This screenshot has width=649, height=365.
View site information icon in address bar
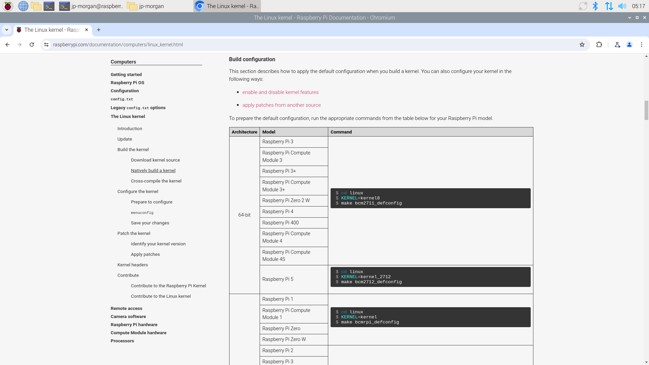47,45
